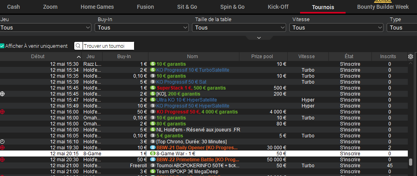Open the Taille de la table dropdown
The image size is (417, 176).
(239, 27)
